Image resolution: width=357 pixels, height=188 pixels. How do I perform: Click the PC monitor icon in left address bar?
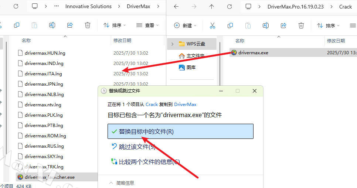point(35,6)
